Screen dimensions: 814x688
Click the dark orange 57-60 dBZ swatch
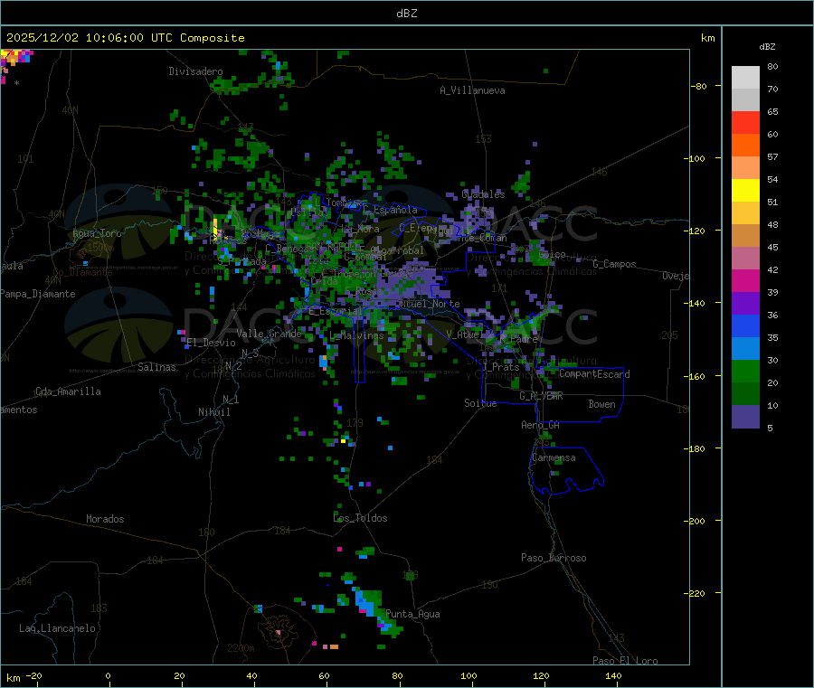(x=745, y=146)
